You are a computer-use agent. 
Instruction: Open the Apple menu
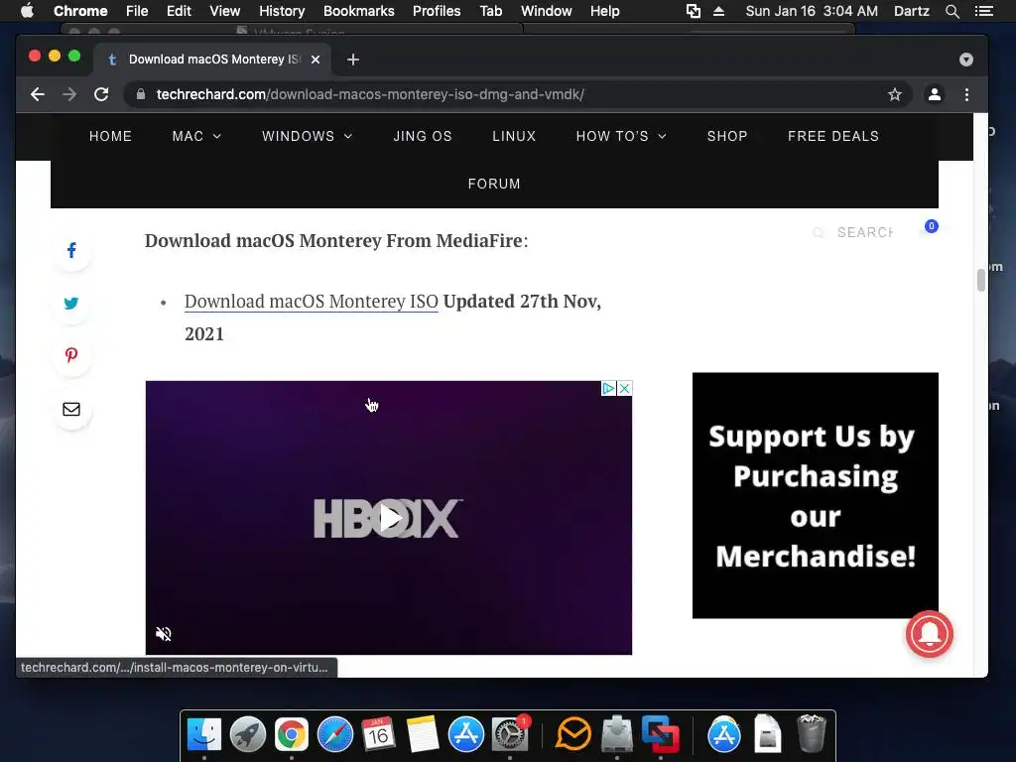pyautogui.click(x=27, y=11)
